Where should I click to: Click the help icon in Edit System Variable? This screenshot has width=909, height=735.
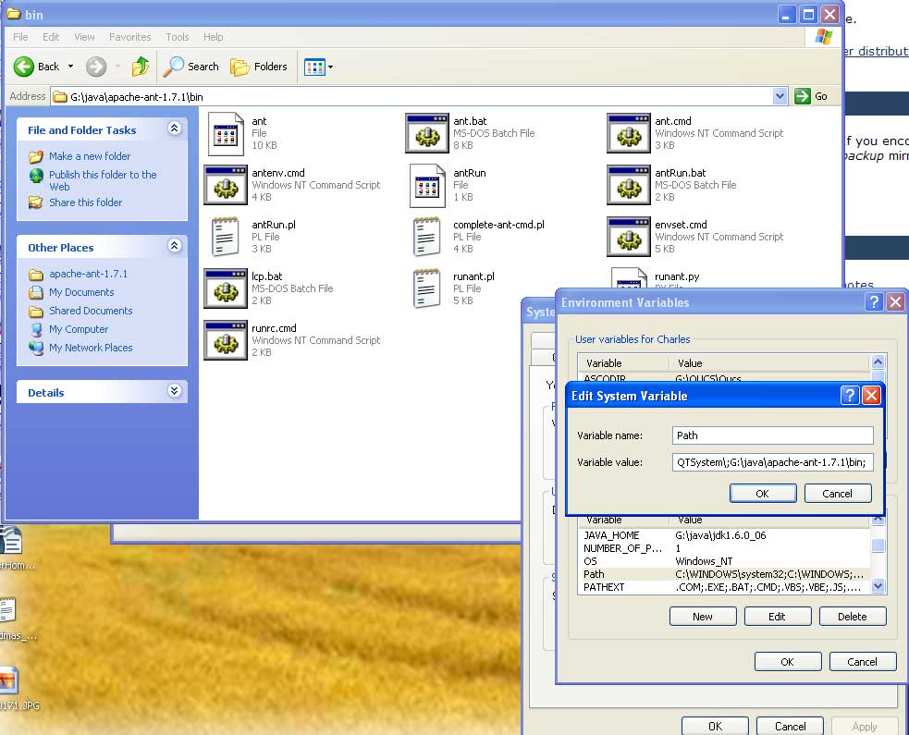[849, 396]
